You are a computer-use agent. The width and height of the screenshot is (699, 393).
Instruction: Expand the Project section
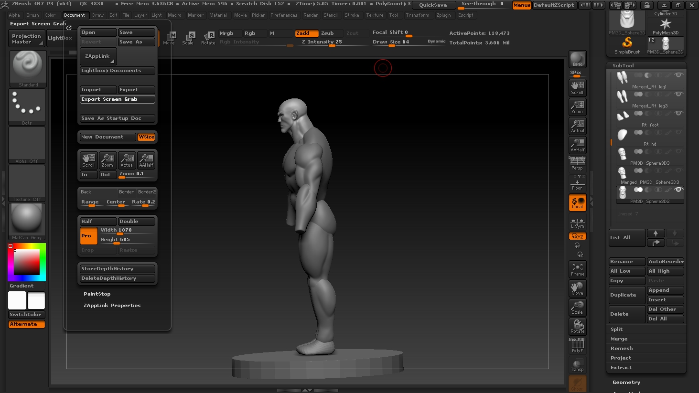(x=621, y=358)
